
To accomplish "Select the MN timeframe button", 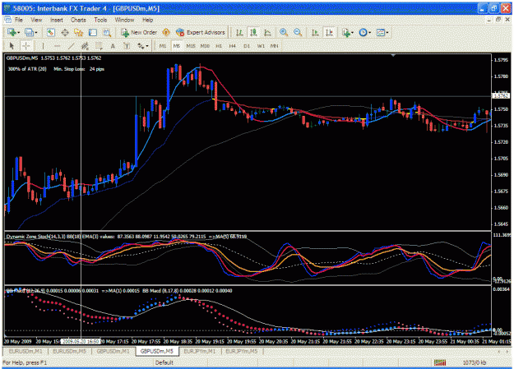I will pyautogui.click(x=275, y=46).
